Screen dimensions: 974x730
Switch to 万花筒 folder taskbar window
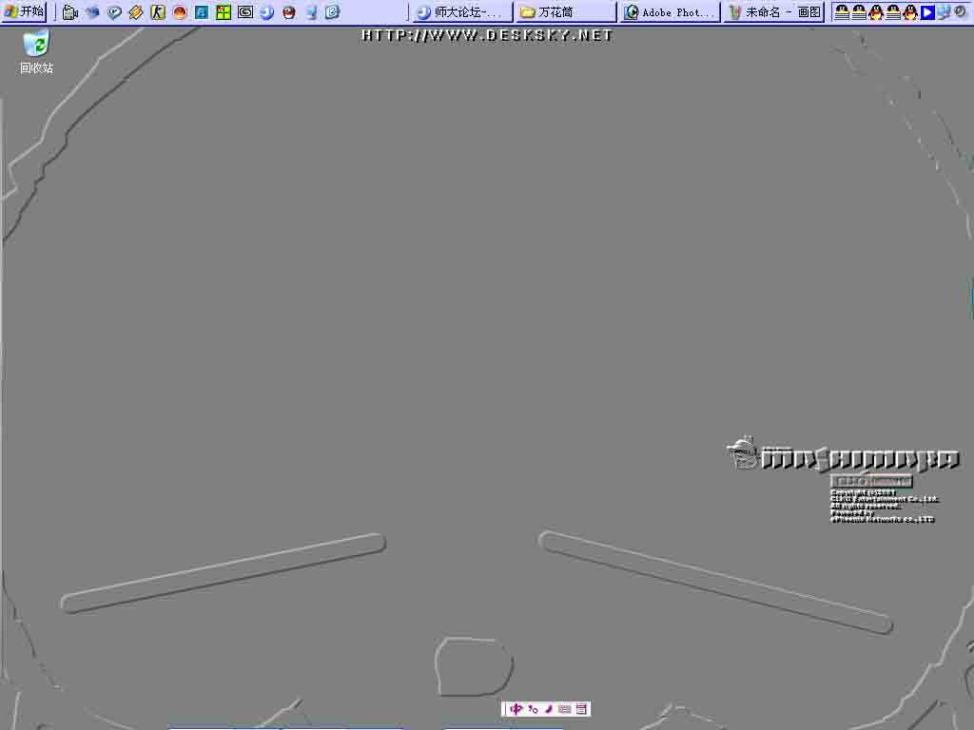click(x=565, y=12)
